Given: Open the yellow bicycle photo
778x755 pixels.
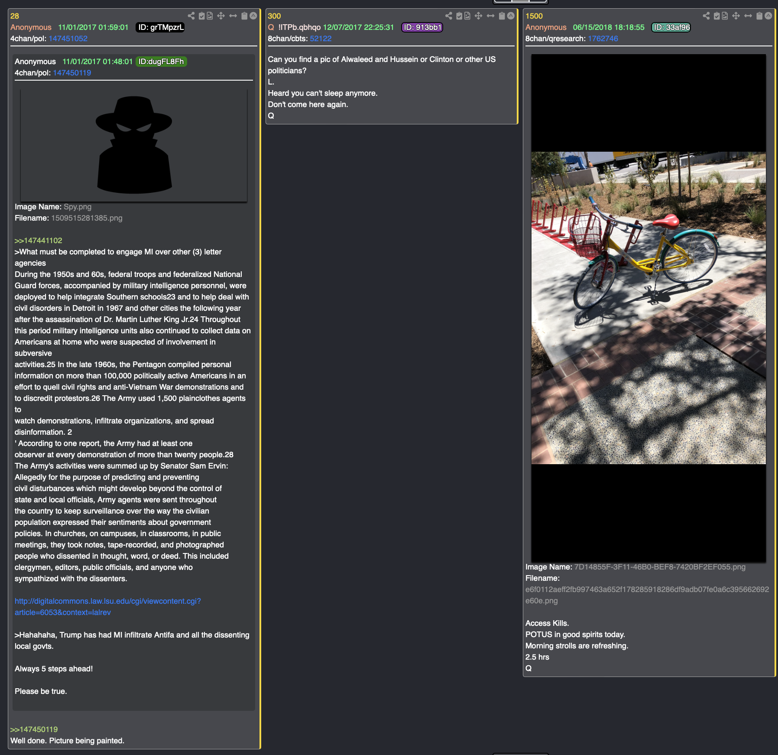Looking at the screenshot, I should pos(648,308).
